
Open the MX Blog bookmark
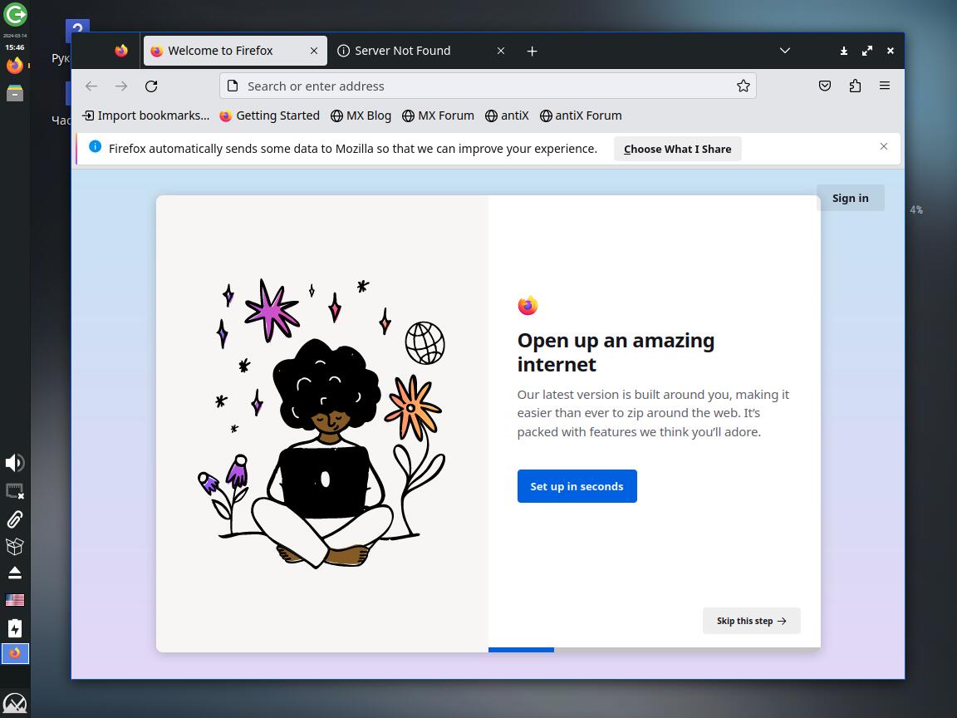tap(361, 116)
